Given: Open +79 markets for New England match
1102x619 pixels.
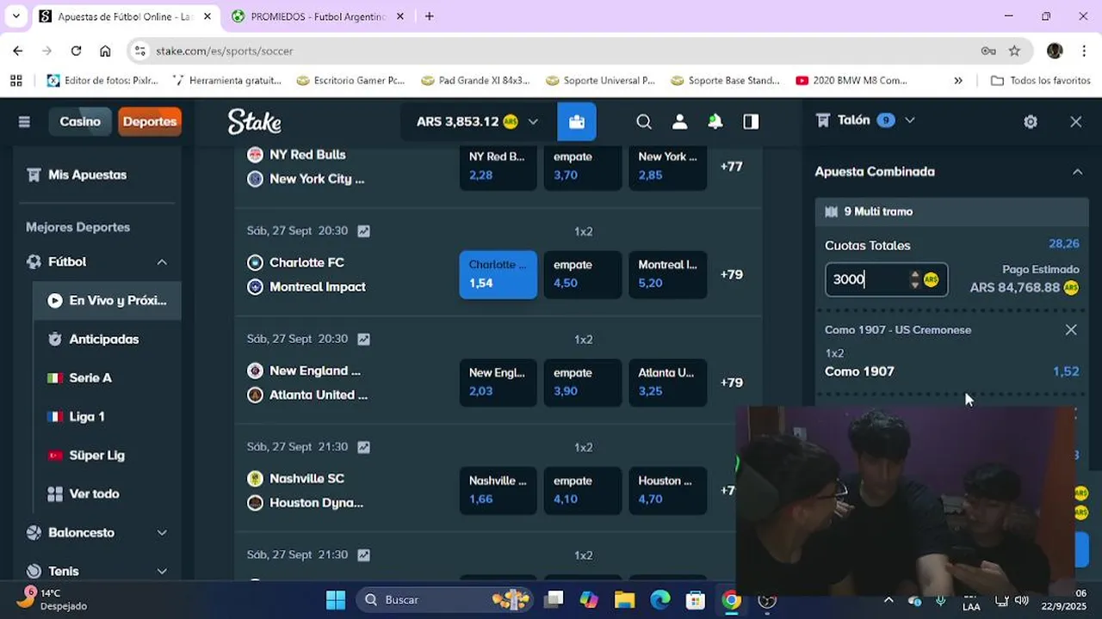Looking at the screenshot, I should point(731,383).
